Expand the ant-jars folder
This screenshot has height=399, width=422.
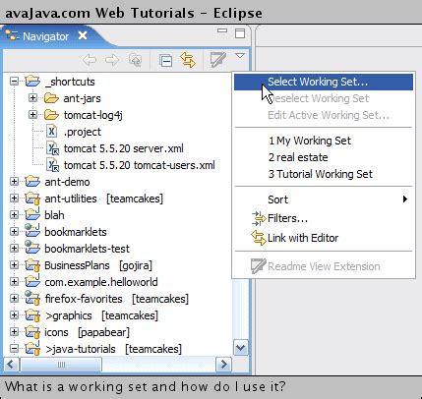click(x=32, y=97)
